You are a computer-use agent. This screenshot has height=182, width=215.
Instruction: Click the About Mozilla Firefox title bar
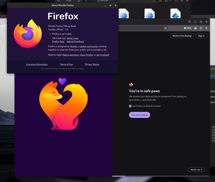(x=63, y=5)
